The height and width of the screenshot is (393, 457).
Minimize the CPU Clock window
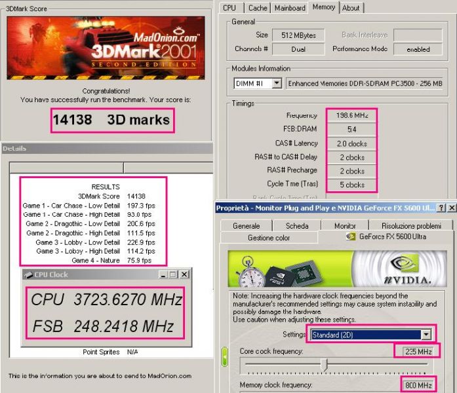point(163,274)
